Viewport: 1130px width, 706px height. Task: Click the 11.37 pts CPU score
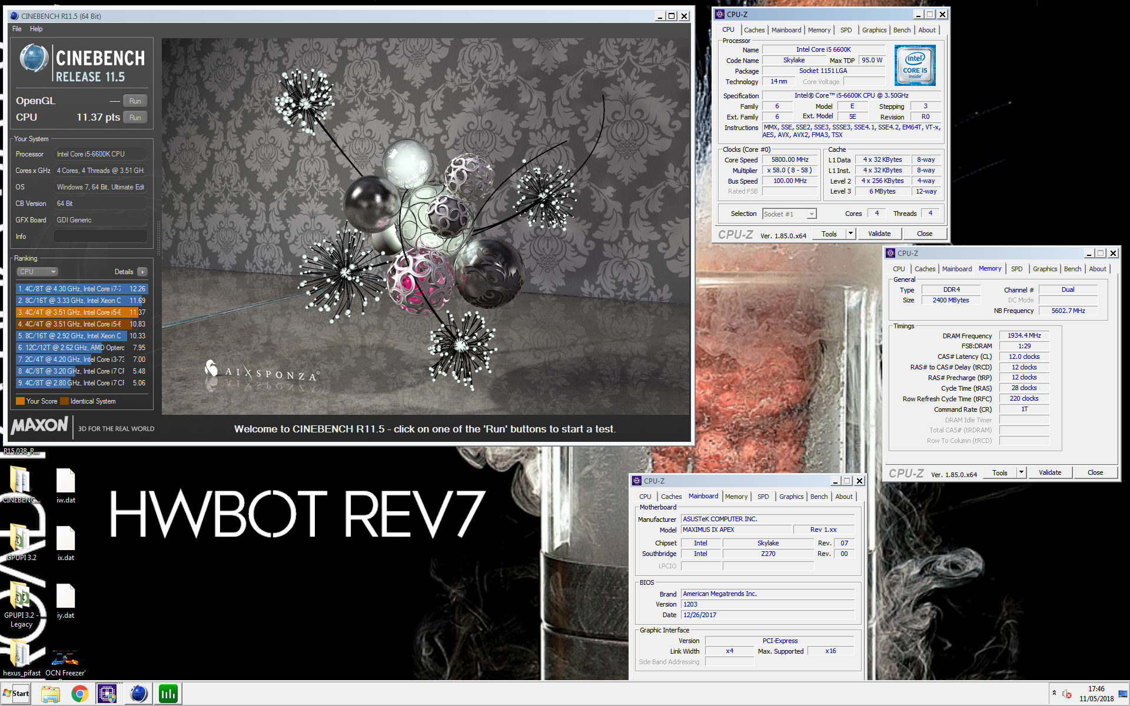point(98,118)
